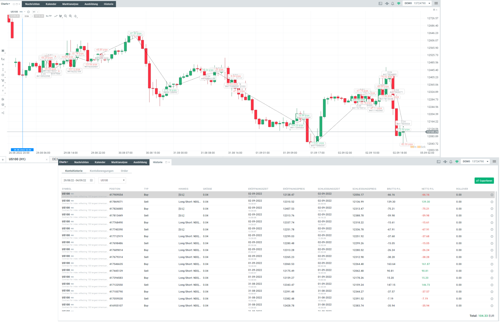Open Marktanalyse tab in the lower window
Image resolution: width=504 pixels, height=325 pixels.
point(119,162)
